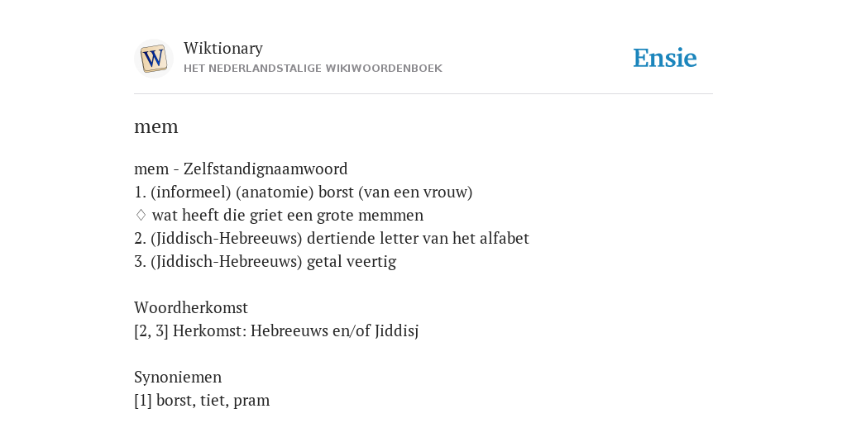Click the Wiktionary source title
This screenshot has width=847, height=423.
(223, 48)
